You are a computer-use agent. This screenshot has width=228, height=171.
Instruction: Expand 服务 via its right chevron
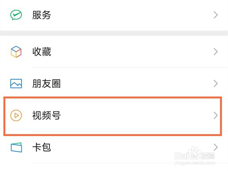click(x=215, y=15)
